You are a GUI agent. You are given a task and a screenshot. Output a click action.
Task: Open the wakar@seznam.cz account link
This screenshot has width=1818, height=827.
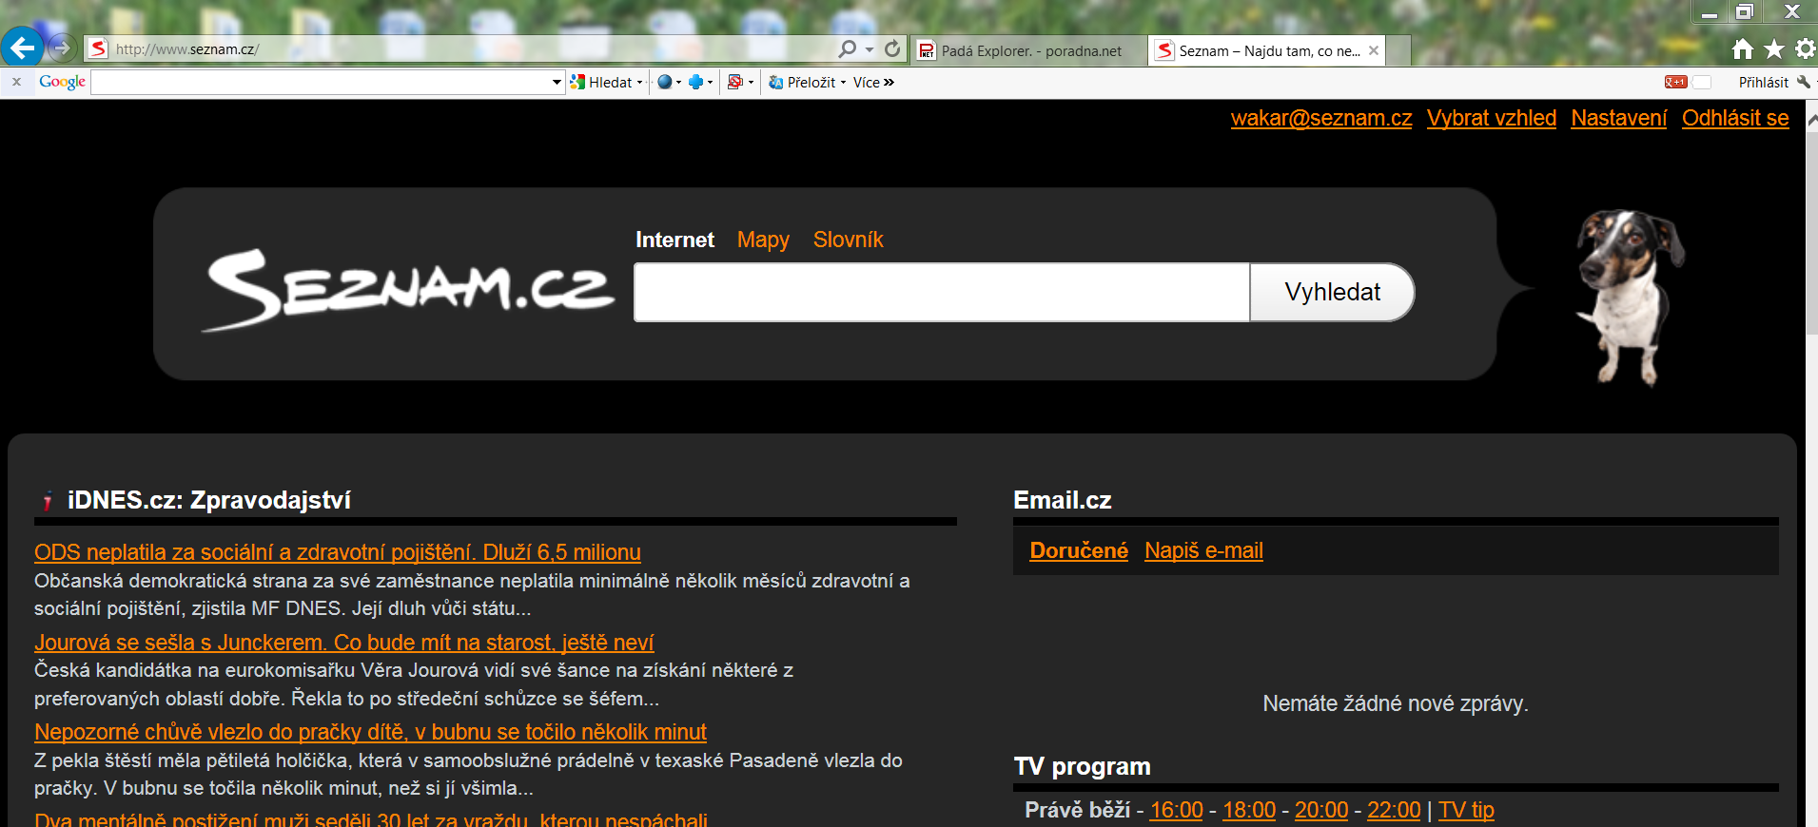(1321, 118)
